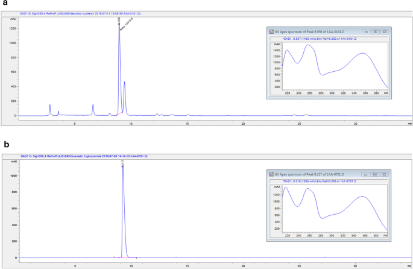Select the title 'UV Apex spectrum of Peak 8.936'
Screen dimensions: 413x269
(309, 32)
